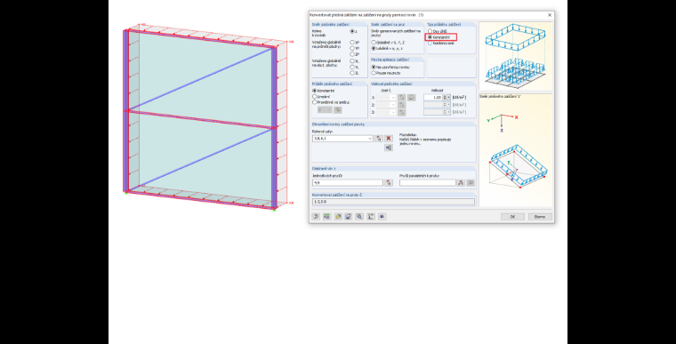Select Proměnné ve směru option
This screenshot has height=344, width=676.
pyautogui.click(x=314, y=102)
